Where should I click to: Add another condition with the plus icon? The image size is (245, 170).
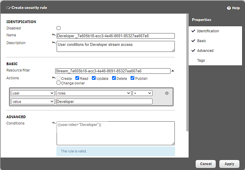[167, 93]
